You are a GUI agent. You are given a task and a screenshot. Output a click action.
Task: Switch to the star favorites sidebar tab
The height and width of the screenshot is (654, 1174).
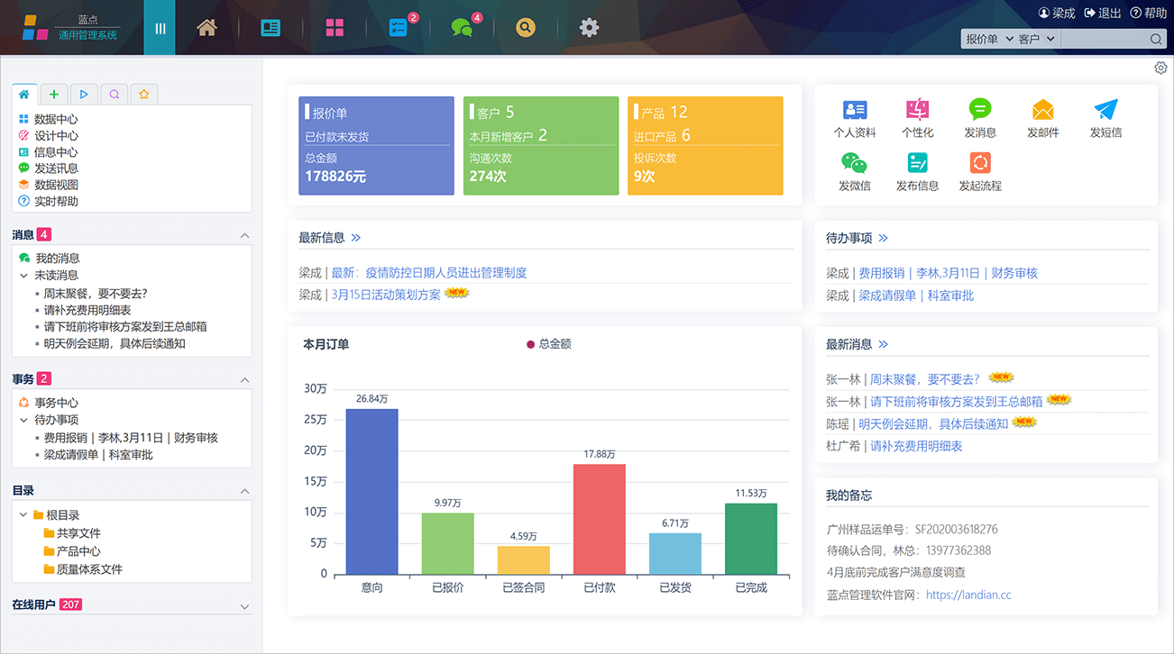[143, 94]
